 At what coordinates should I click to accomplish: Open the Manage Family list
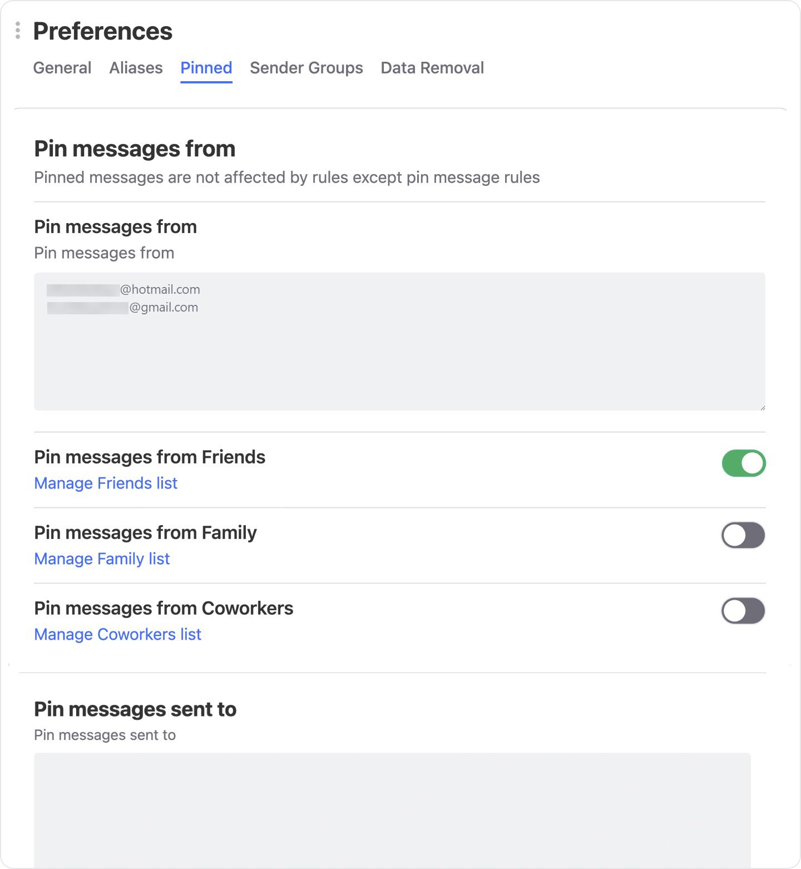102,559
